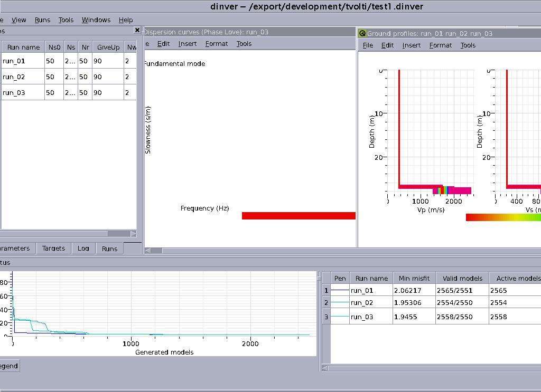The height and width of the screenshot is (392, 541).
Task: Open the Runs menu in main menubar
Action: (x=42, y=20)
